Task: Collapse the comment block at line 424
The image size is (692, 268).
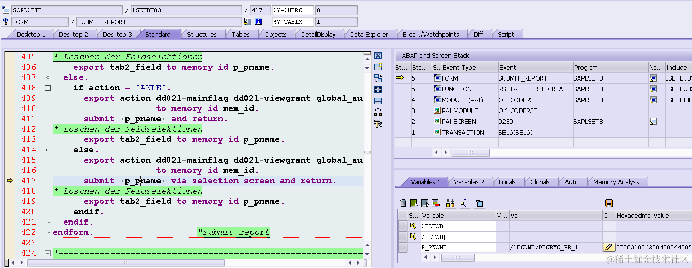Action: [x=48, y=253]
